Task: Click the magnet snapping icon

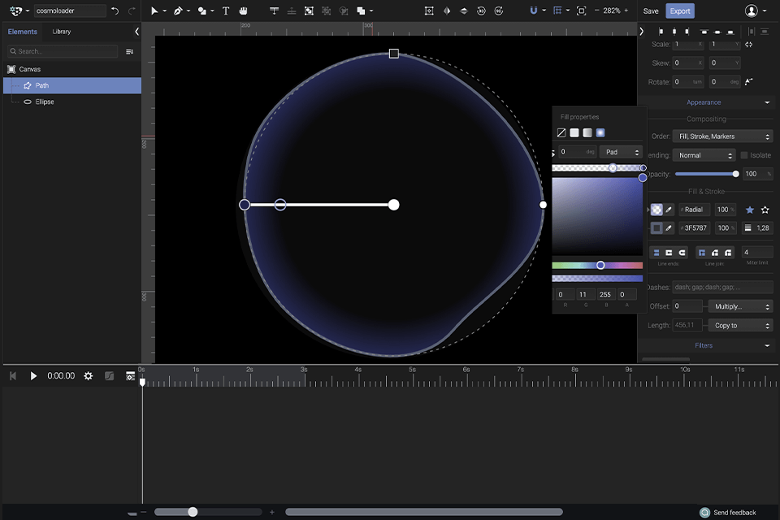Action: pyautogui.click(x=533, y=11)
